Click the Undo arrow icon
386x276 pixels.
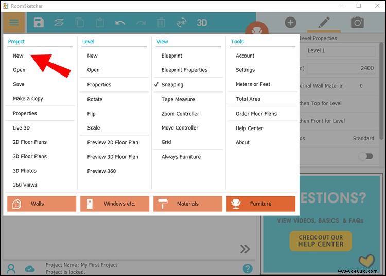click(x=120, y=23)
